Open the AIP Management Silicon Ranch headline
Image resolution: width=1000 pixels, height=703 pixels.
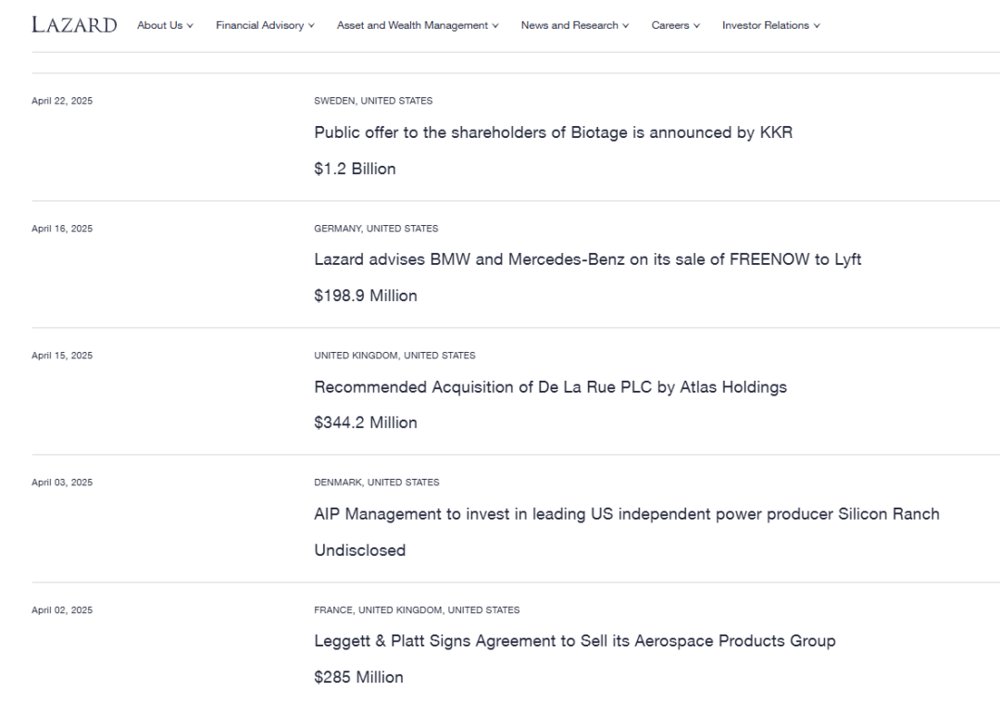626,514
